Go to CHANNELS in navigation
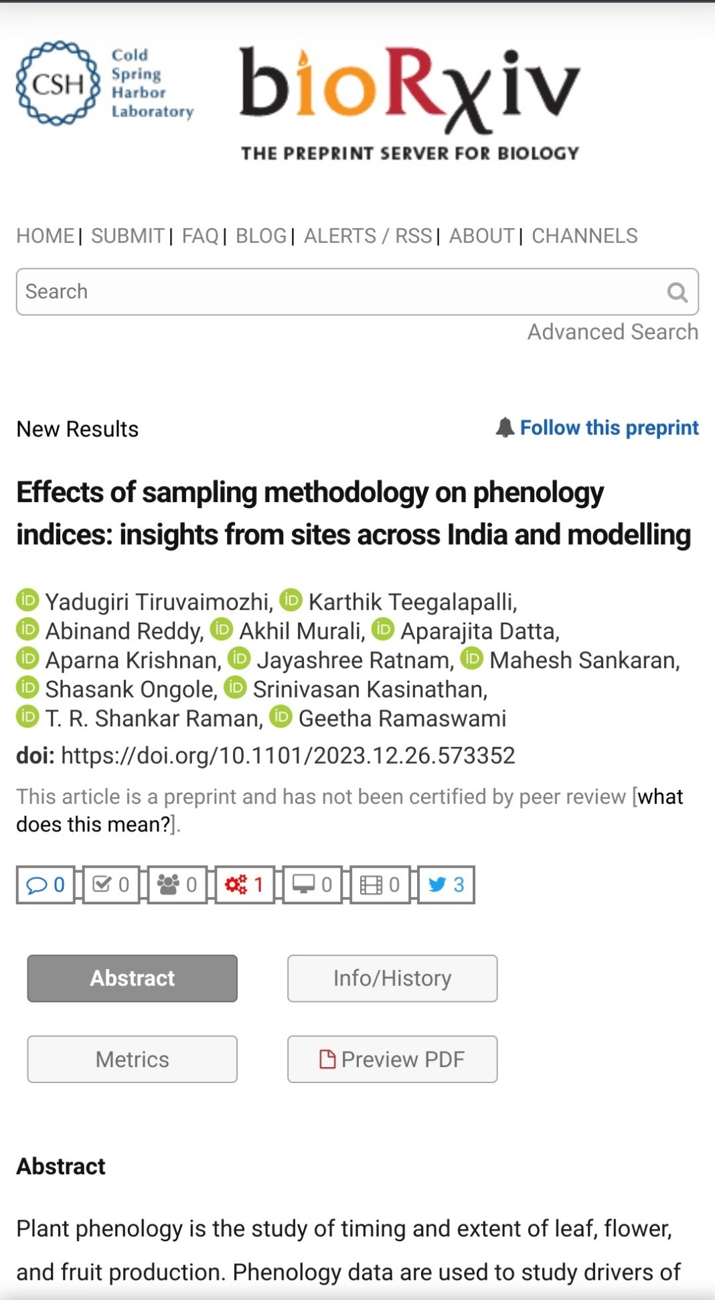The width and height of the screenshot is (715, 1300). [x=584, y=236]
